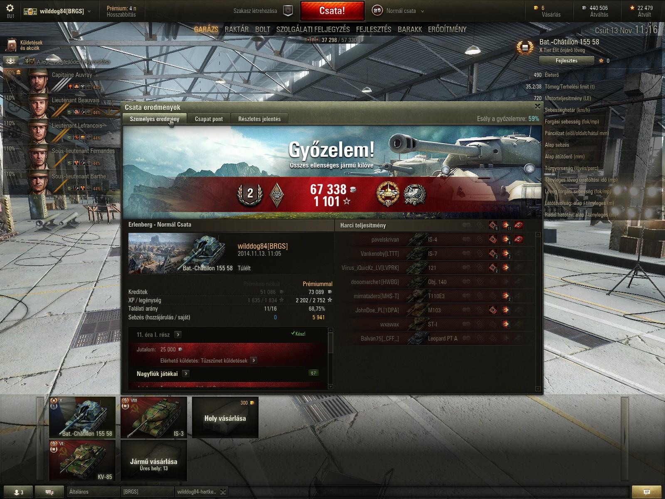The image size is (665, 499).
Task: Expand the Normál csata battle type dropdown
Action: tap(423, 11)
